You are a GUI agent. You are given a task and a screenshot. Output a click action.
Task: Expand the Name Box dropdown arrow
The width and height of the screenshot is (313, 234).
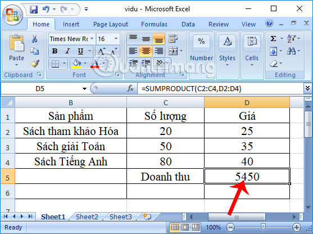click(x=84, y=88)
